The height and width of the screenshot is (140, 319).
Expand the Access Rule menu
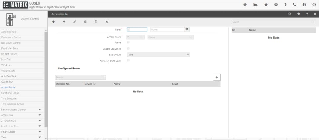click(40, 115)
